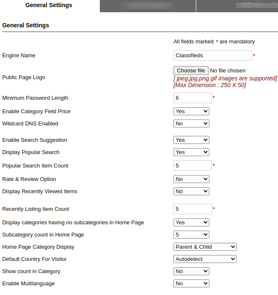Click the Recently Listing Item Count field
The width and height of the screenshot is (278, 295).
tap(192, 209)
